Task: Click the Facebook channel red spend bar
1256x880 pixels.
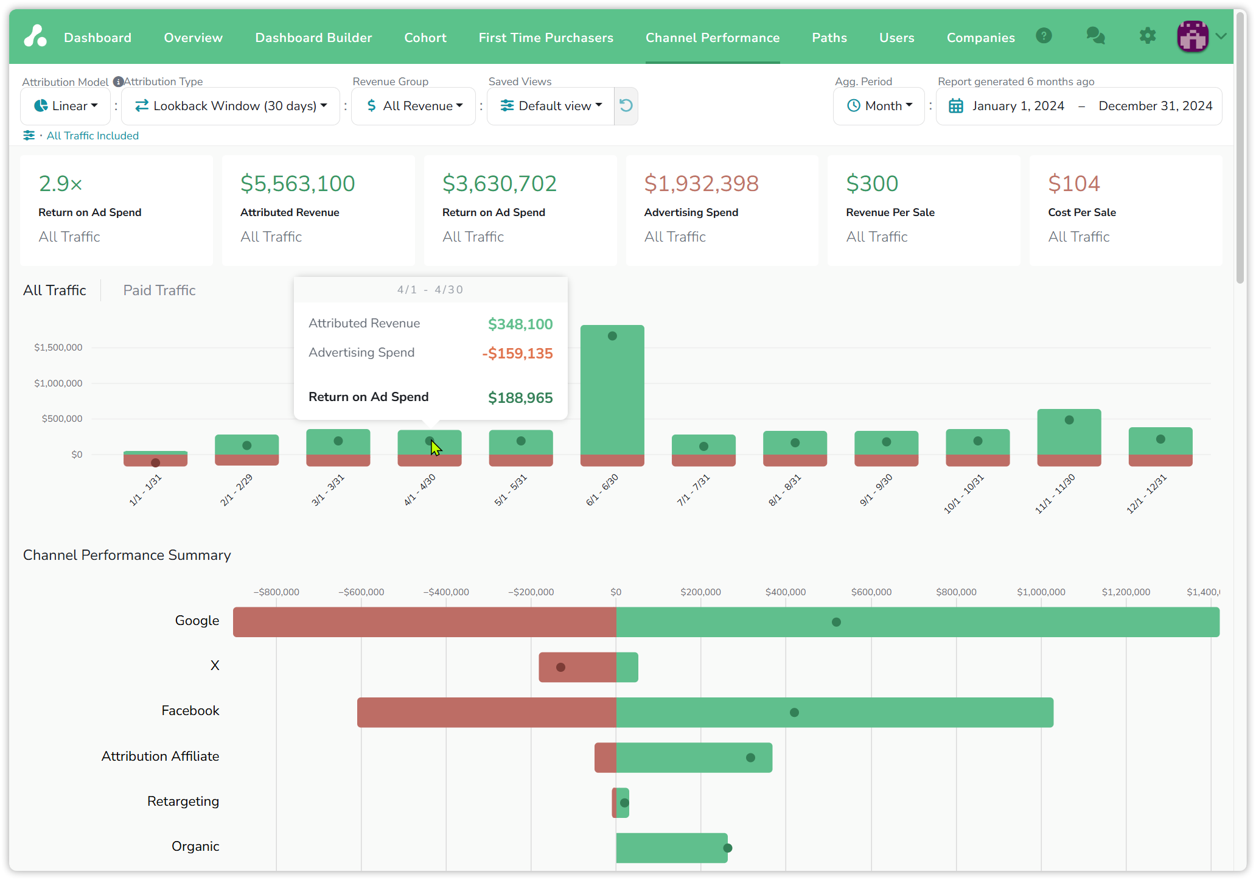Action: coord(487,712)
